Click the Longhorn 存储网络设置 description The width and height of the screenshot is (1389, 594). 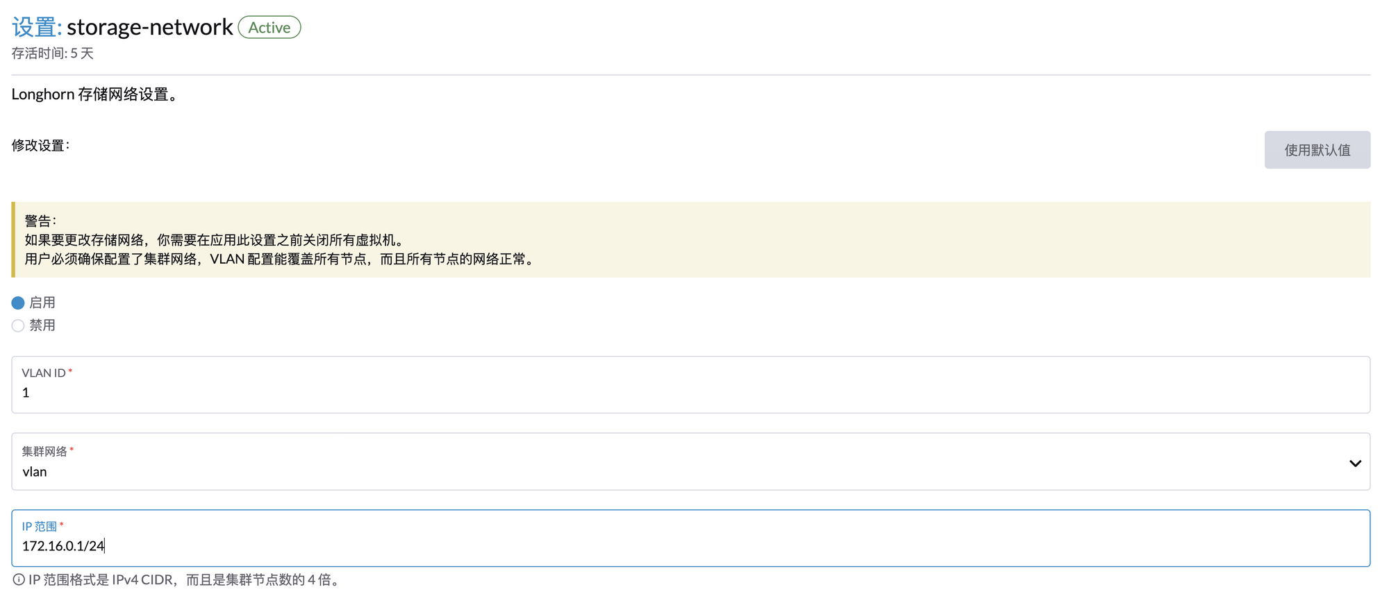[x=97, y=94]
